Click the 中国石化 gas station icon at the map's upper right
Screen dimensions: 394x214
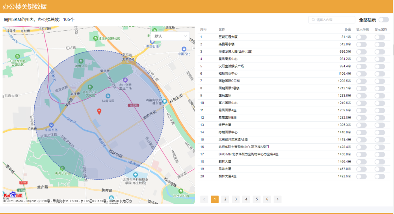coord(184,49)
